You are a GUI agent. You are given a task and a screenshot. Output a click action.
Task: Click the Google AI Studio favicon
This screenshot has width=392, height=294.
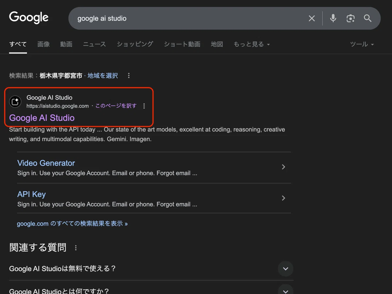[15, 102]
